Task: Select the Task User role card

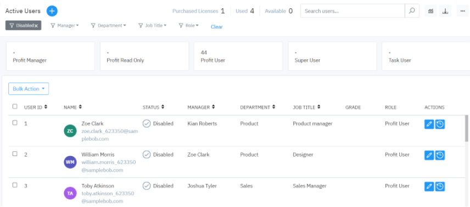Action: point(426,56)
